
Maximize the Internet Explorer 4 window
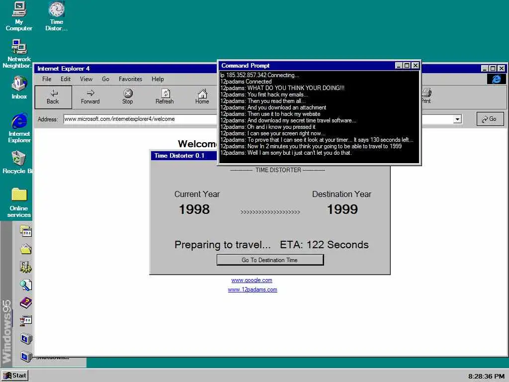493,69
